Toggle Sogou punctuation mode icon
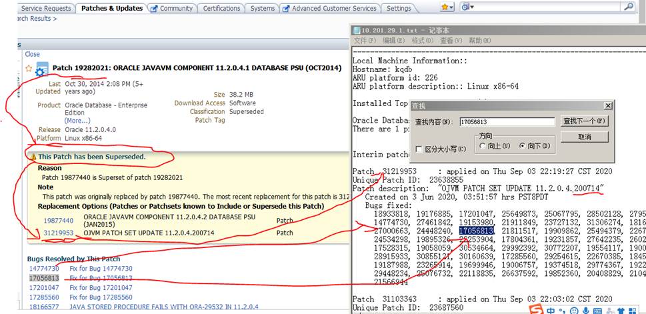Image resolution: width=646 pixels, height=314 pixels. [562, 311]
